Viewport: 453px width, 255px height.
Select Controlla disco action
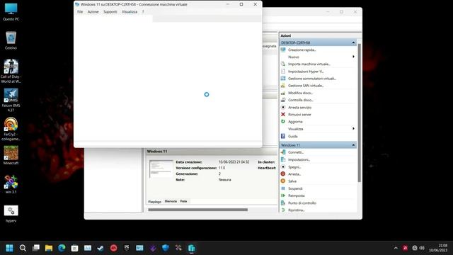(300, 100)
